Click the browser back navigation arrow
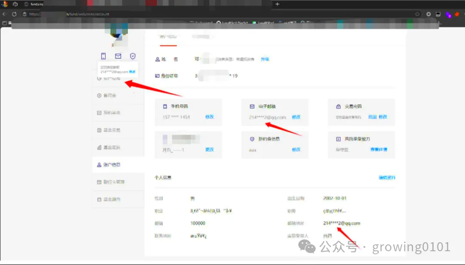 pos(5,14)
